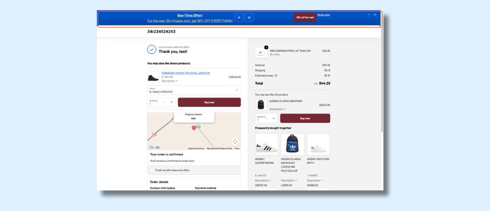Screen dimensions: 490x211
Task: Collapse the offer banner with the chevron
Action: 368,14
